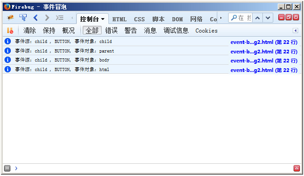
Task: Open source link for child event row
Action: 264,42
